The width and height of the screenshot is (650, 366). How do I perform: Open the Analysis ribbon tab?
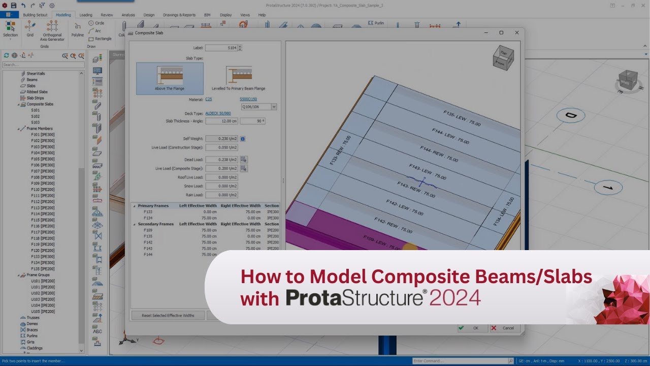(128, 15)
